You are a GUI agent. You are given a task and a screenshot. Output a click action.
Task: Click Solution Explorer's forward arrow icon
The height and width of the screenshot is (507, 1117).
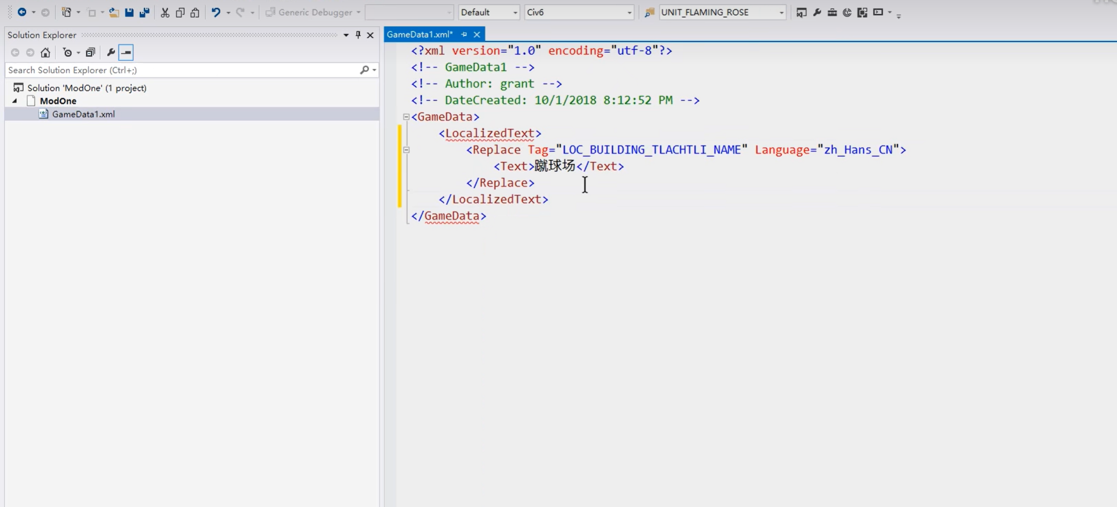(30, 52)
